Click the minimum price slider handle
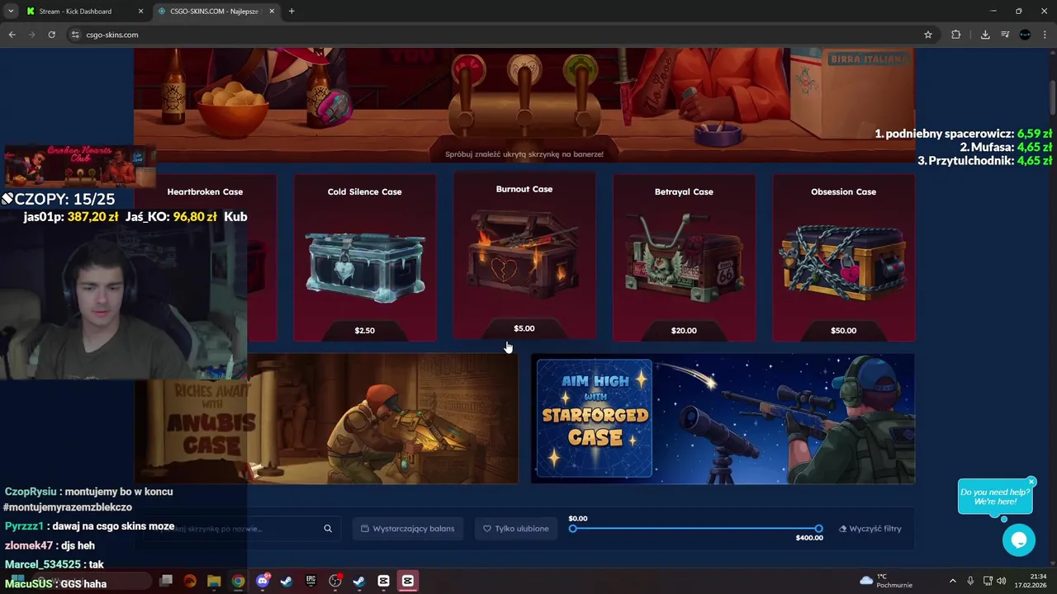The image size is (1057, 594). (x=572, y=529)
